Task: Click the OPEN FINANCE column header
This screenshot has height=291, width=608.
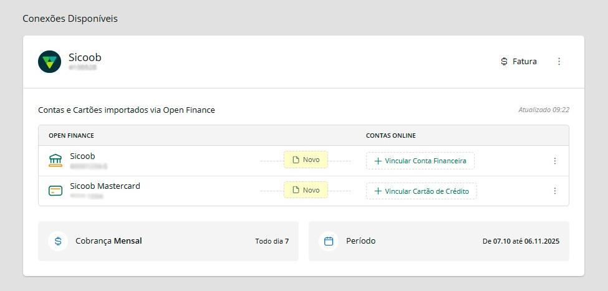Action: click(x=71, y=136)
